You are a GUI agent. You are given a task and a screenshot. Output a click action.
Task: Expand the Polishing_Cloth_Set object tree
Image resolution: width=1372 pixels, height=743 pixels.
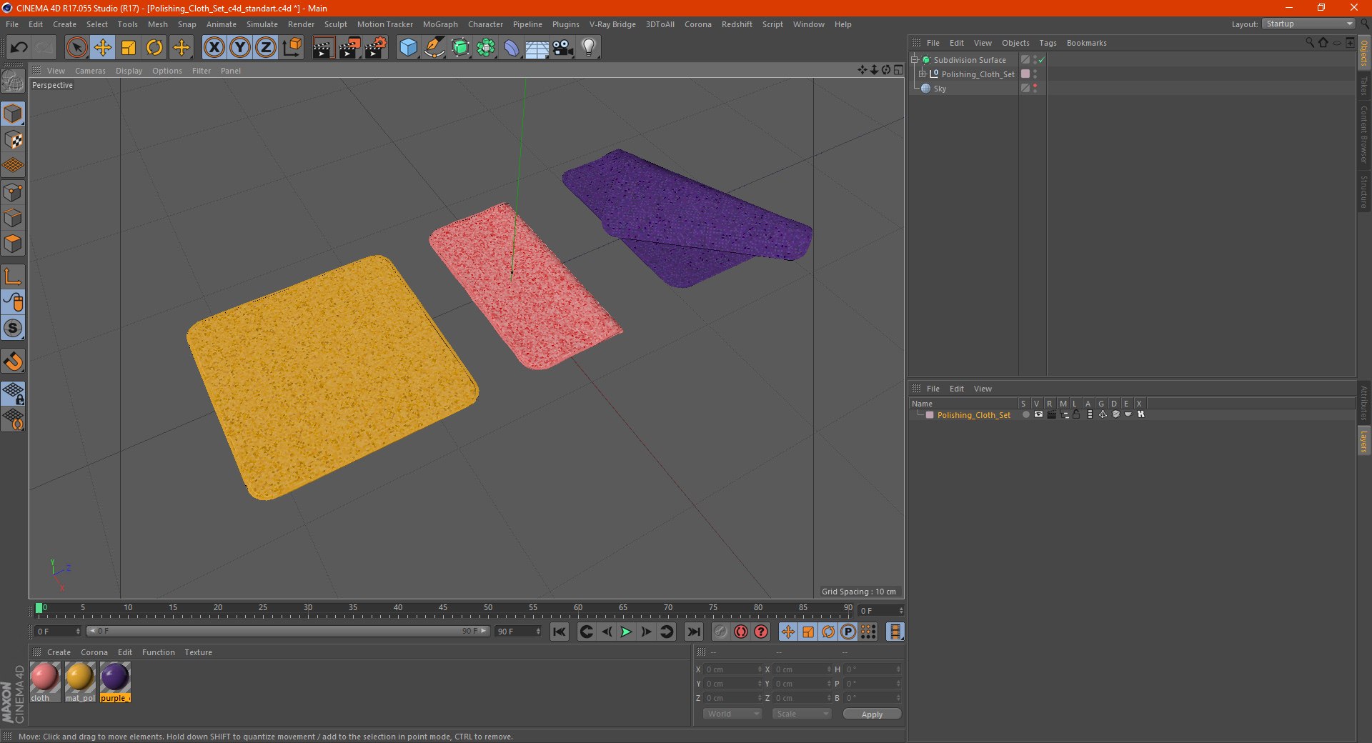click(923, 74)
